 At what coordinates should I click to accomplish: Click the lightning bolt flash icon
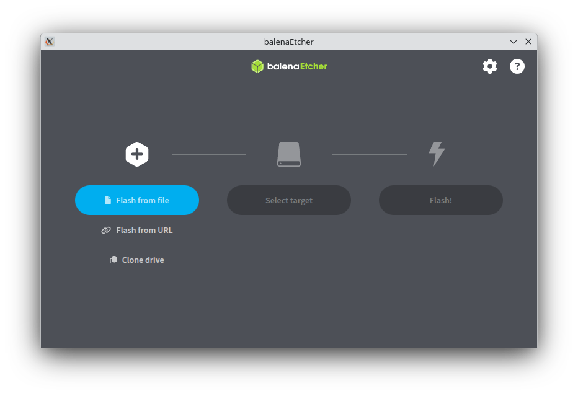437,154
